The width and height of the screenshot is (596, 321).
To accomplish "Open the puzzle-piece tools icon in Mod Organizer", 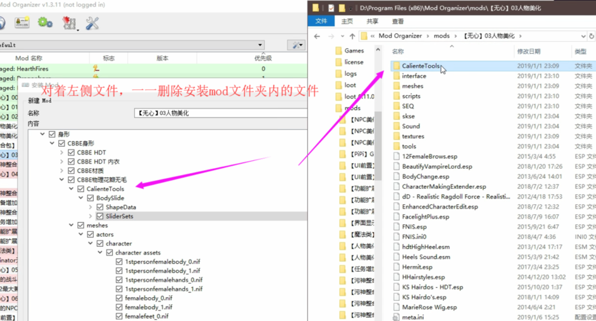I will [69, 23].
